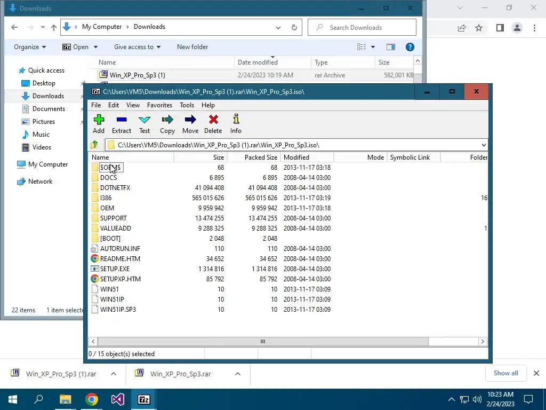This screenshot has height=410, width=546.
Task: Select Music in the navigation pane
Action: pyautogui.click(x=41, y=134)
